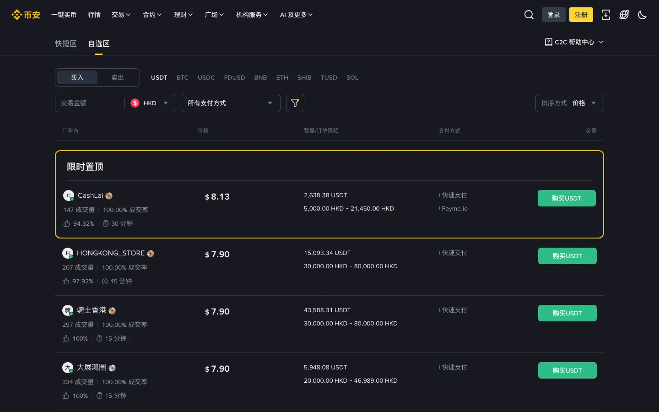The height and width of the screenshot is (412, 659).
Task: Click 骑士香港 merchant avatar
Action: click(68, 310)
